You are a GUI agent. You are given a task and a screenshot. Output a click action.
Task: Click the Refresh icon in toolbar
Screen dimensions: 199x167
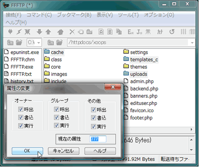(x=172, y=32)
